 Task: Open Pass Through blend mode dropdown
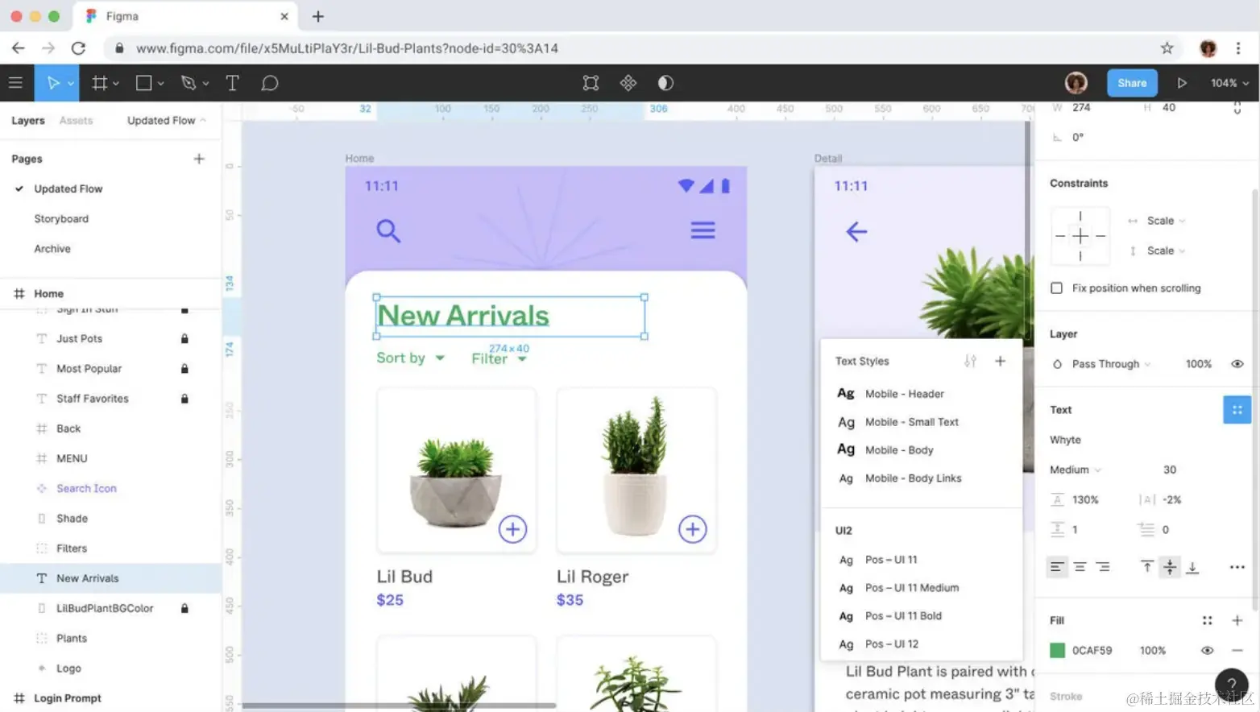pyautogui.click(x=1111, y=364)
